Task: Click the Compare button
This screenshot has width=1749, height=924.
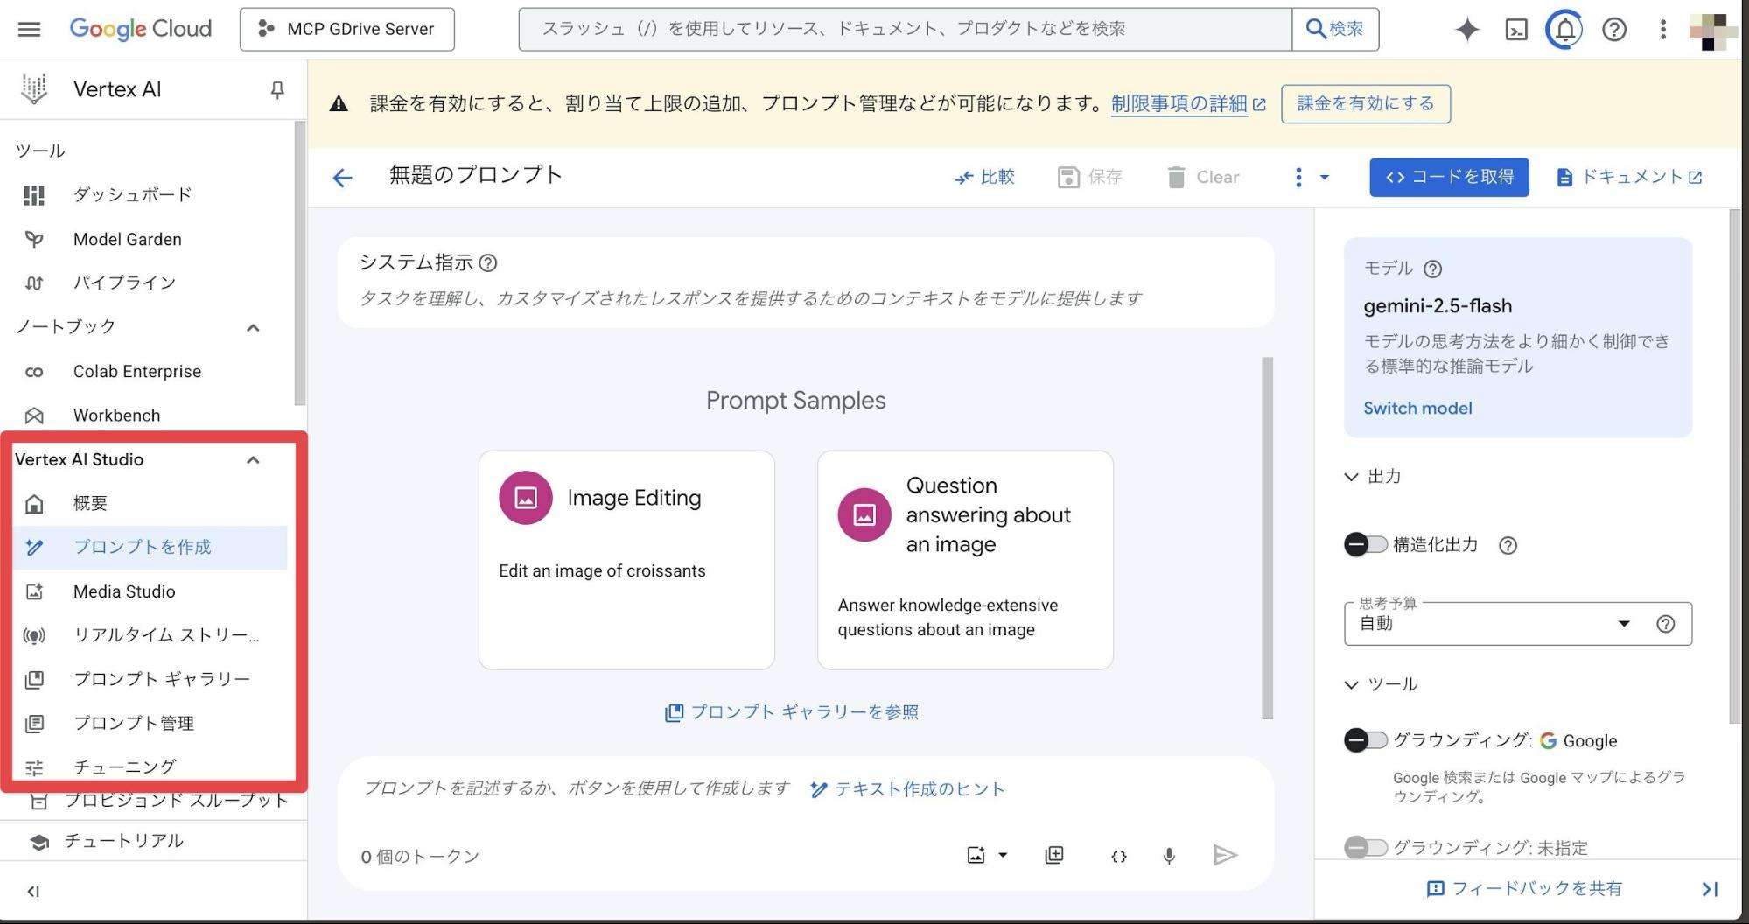Action: point(984,178)
